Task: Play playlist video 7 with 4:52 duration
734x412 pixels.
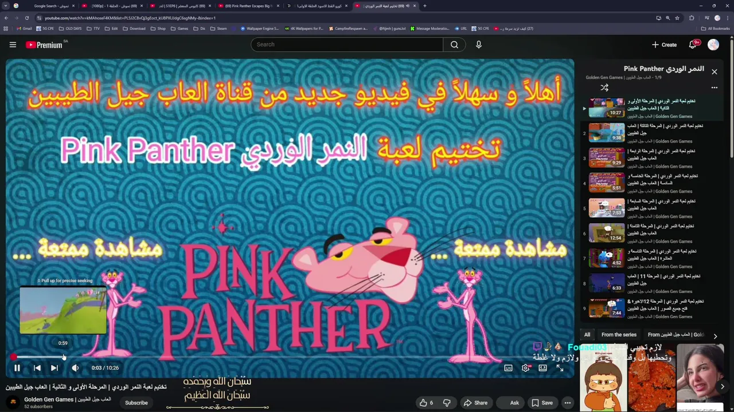Action: tap(651, 259)
